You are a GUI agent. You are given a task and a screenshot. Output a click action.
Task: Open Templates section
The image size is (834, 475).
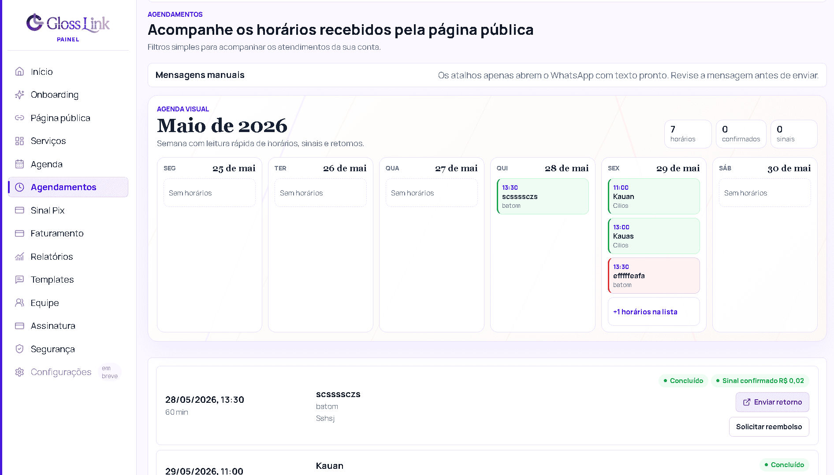coord(68,280)
